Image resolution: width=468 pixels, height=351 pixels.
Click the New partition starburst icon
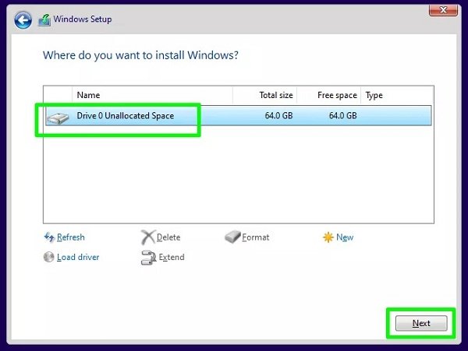coord(328,237)
